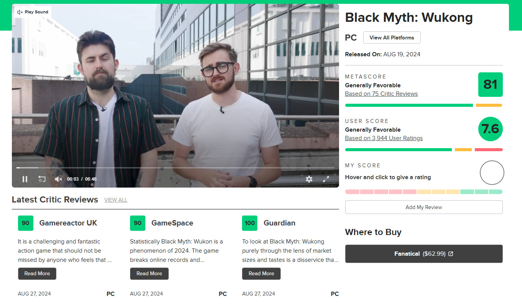Click Guardian score 100 badge
This screenshot has width=522, height=307.
(x=250, y=223)
